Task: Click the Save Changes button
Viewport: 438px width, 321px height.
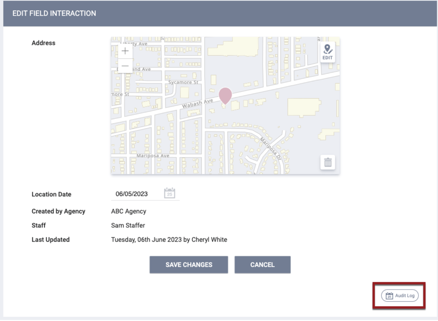Action: 189,264
